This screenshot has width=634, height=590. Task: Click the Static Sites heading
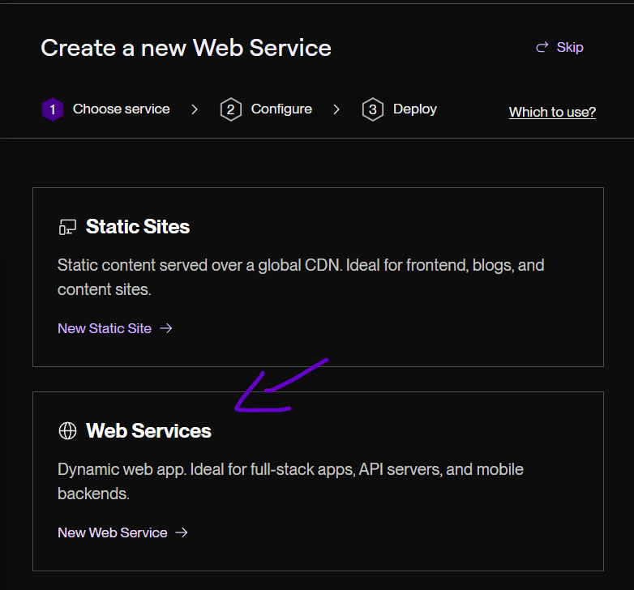138,227
